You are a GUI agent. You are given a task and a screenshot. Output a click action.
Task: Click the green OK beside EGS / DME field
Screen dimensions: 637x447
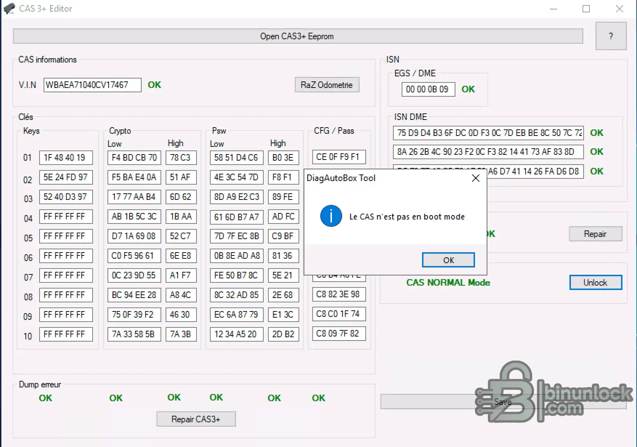[x=468, y=89]
